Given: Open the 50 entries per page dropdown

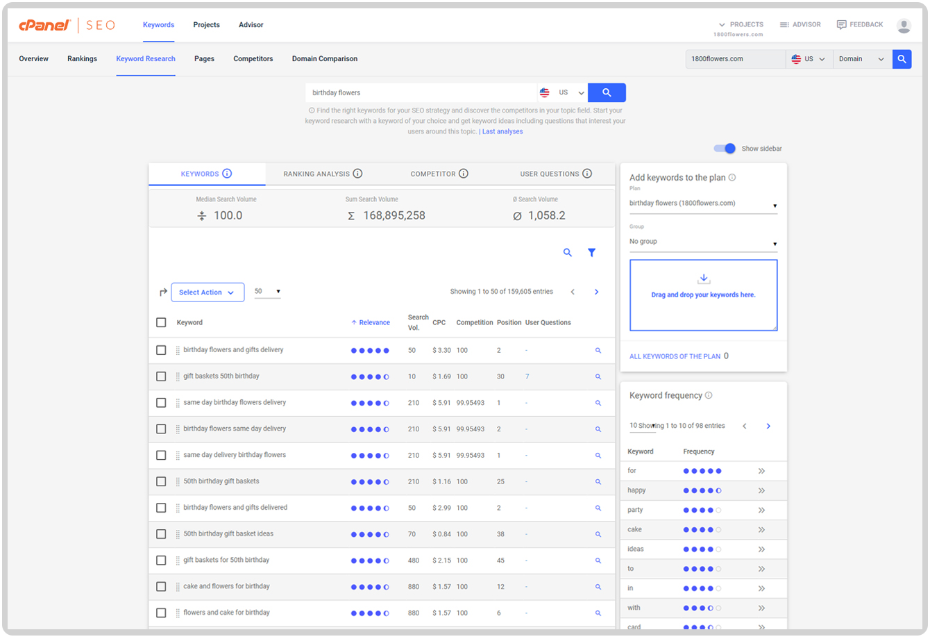Looking at the screenshot, I should (x=267, y=292).
